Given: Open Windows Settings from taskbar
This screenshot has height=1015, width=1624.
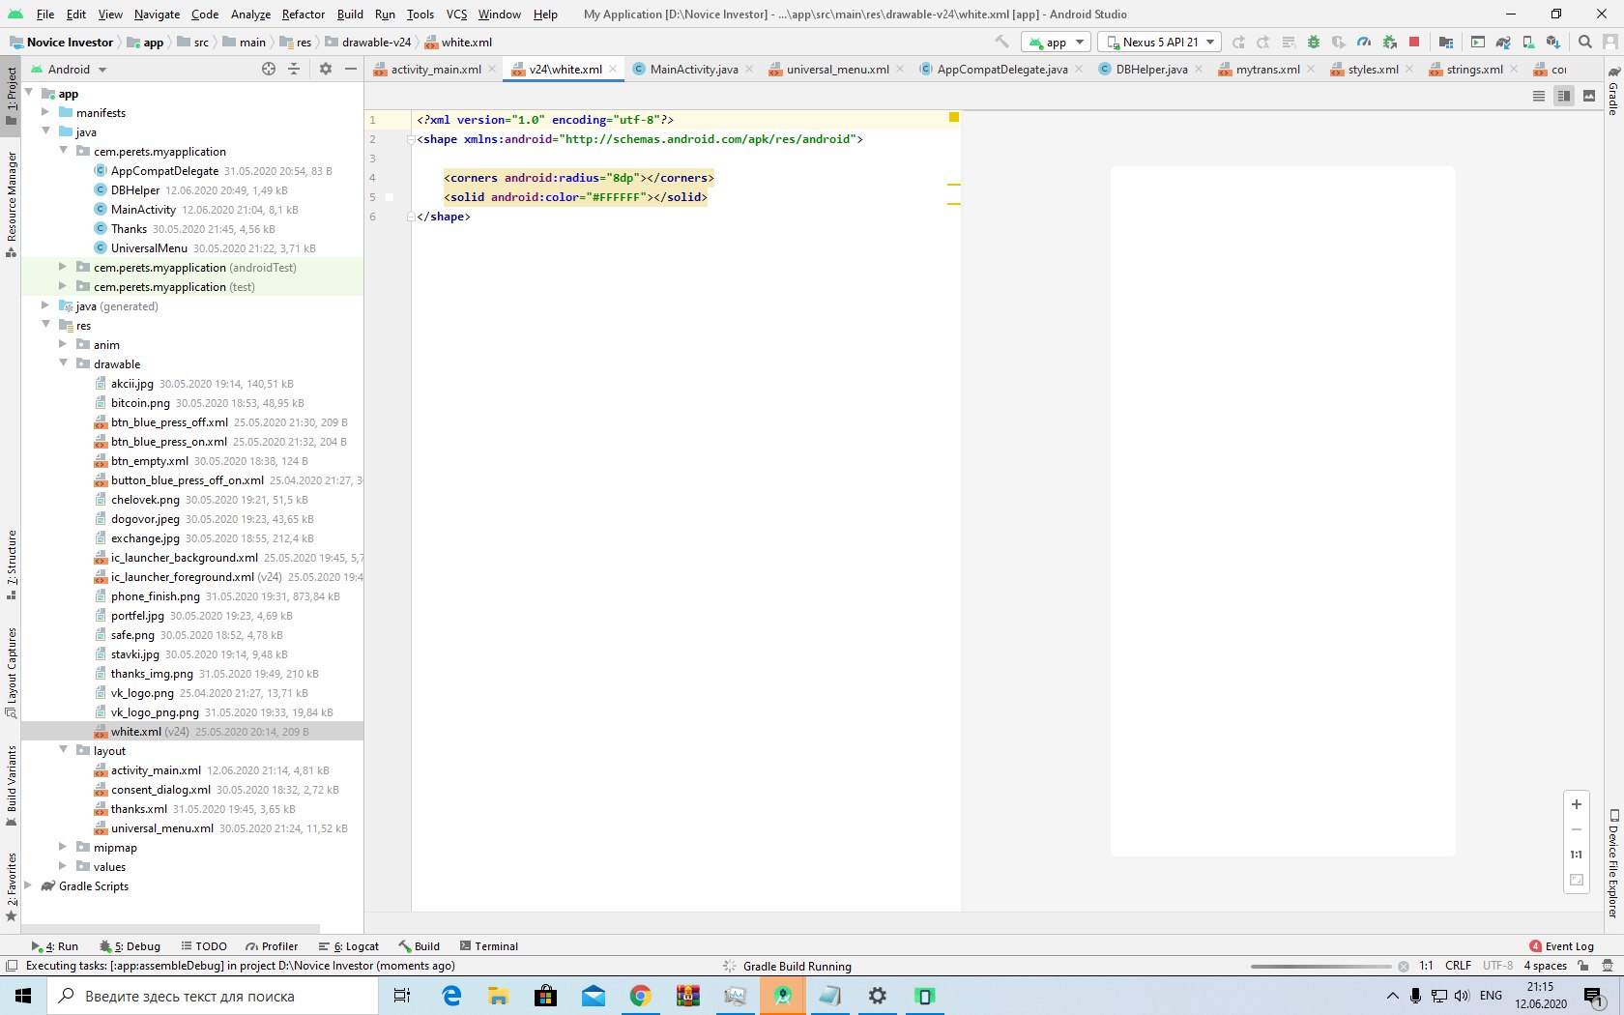Looking at the screenshot, I should coord(877,996).
